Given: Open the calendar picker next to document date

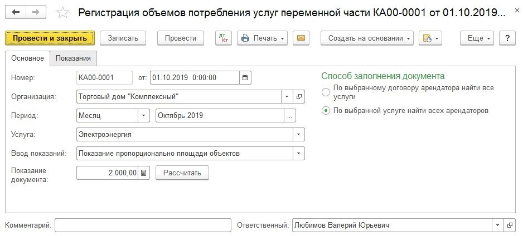Looking at the screenshot, I should click(245, 78).
